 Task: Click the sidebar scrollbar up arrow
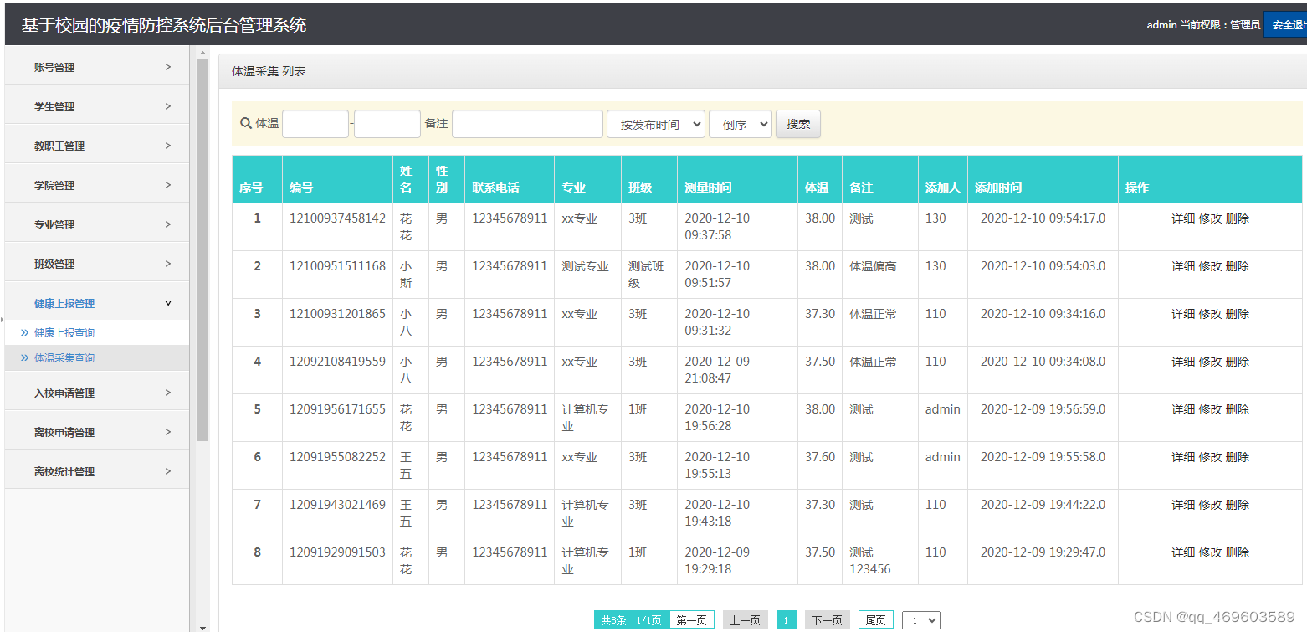pos(202,53)
